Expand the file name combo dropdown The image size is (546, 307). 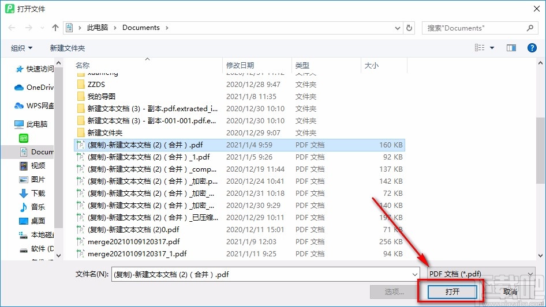click(415, 274)
